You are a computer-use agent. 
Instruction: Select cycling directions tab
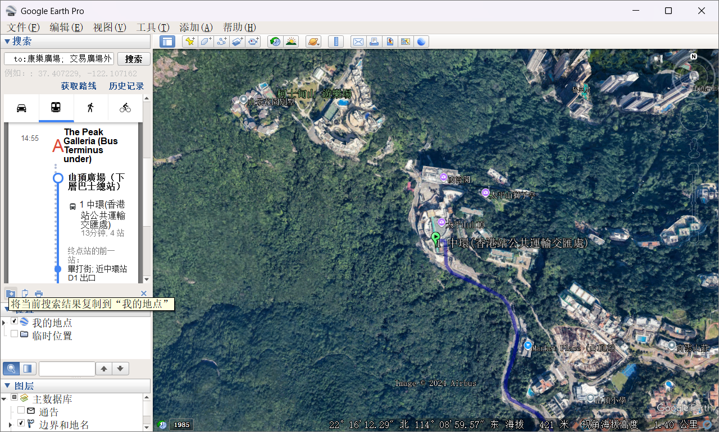[125, 108]
